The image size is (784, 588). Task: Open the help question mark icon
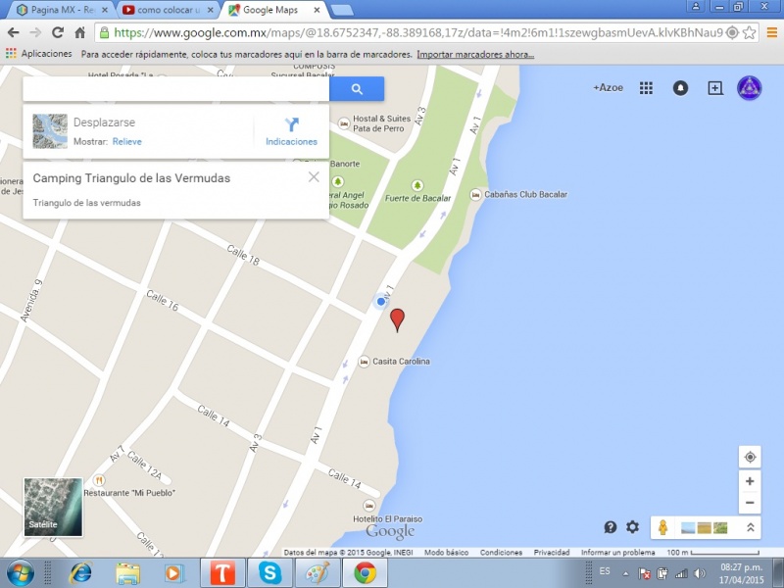[x=611, y=527]
